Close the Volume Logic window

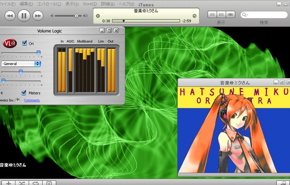point(116,31)
